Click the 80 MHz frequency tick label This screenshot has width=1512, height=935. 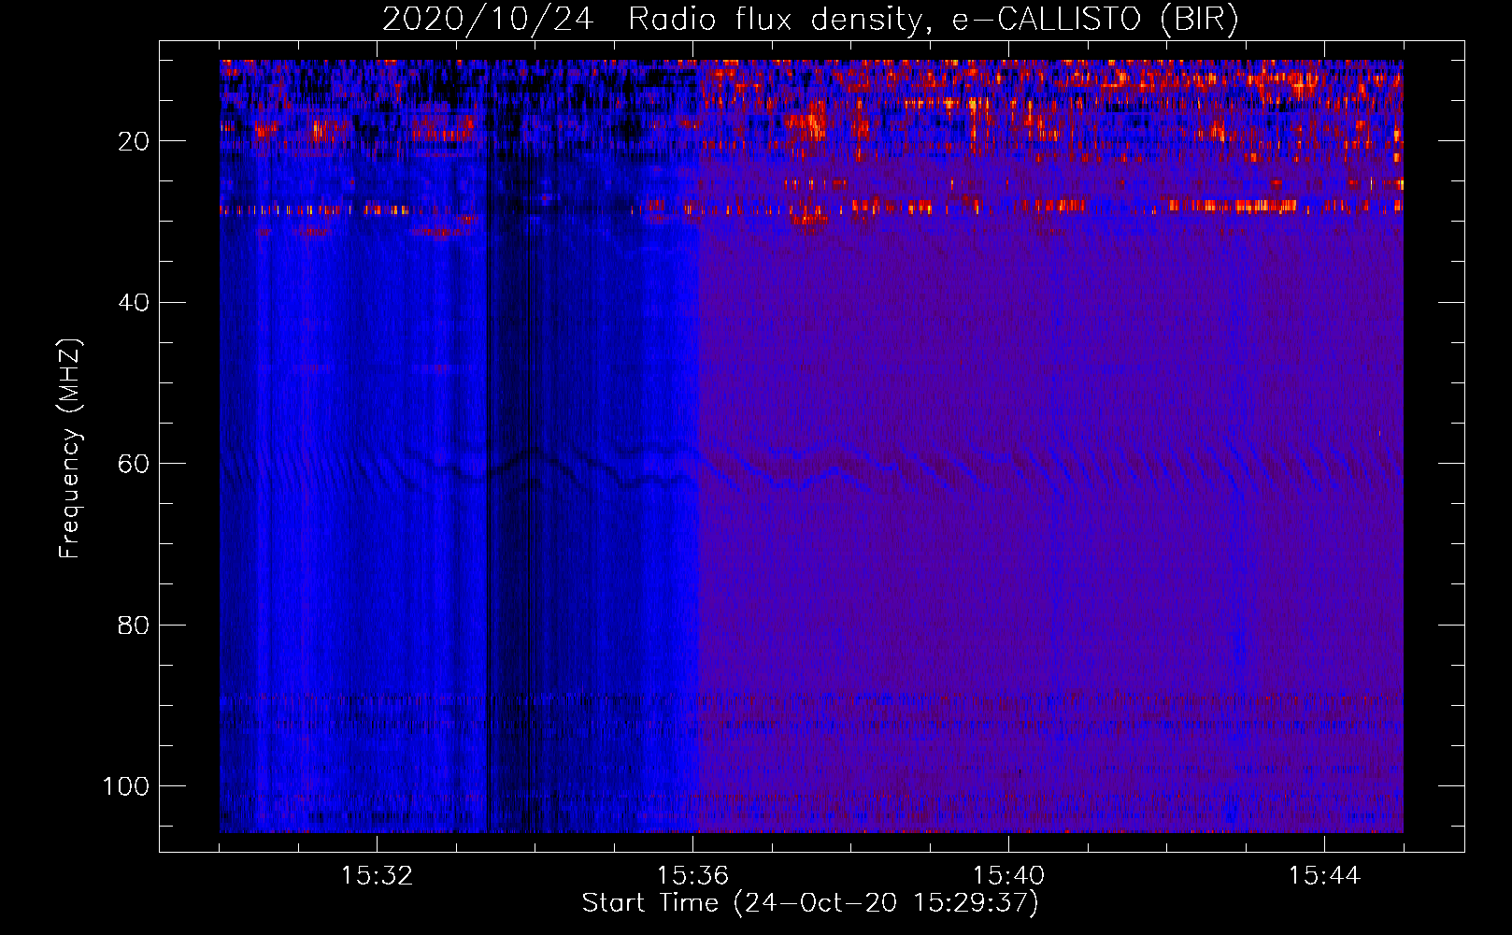(x=134, y=625)
